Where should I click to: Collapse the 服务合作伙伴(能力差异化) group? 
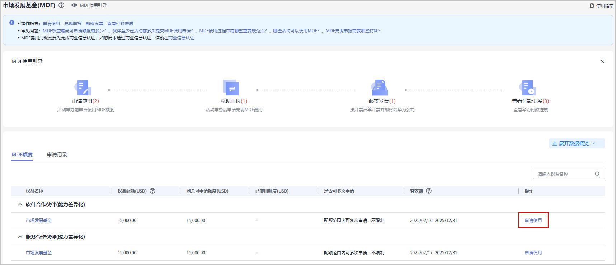point(20,237)
